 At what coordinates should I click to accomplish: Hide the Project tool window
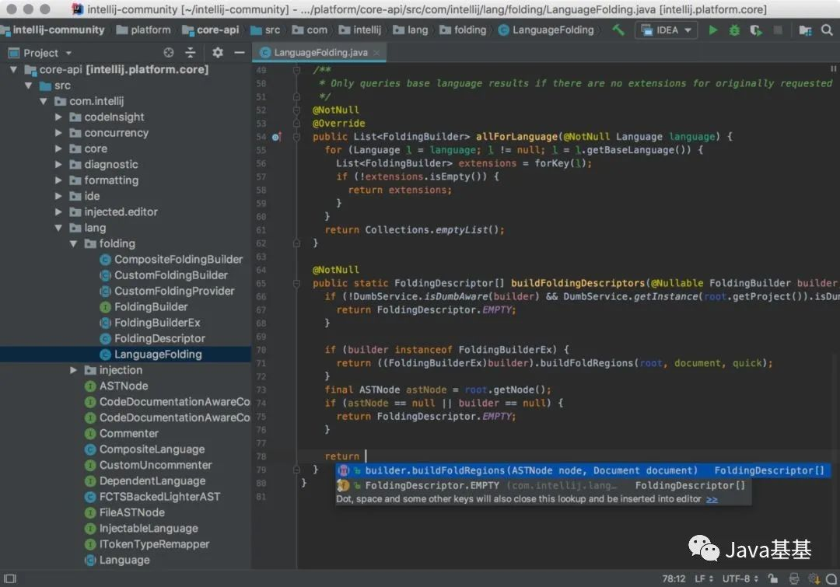[x=240, y=53]
